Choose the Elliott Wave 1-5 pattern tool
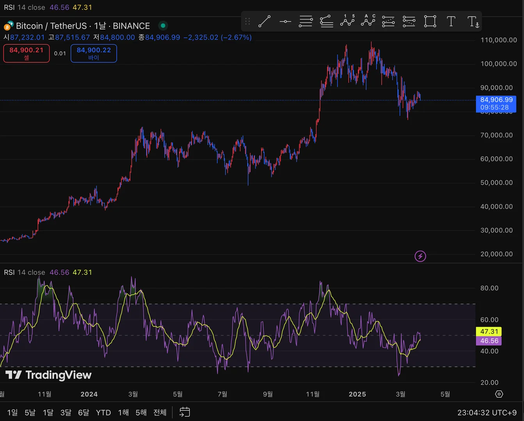The image size is (524, 421). coord(347,21)
